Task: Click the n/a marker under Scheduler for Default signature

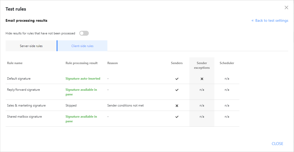Action: pyautogui.click(x=227, y=79)
